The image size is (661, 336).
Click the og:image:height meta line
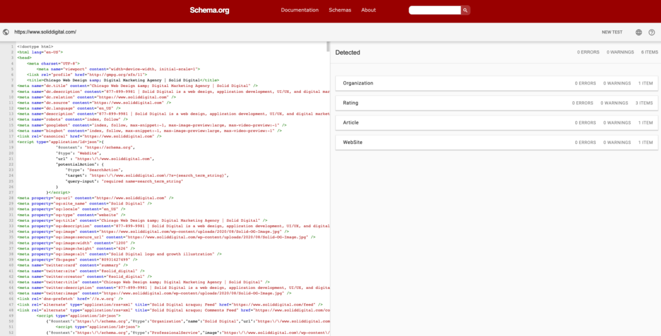76,248
